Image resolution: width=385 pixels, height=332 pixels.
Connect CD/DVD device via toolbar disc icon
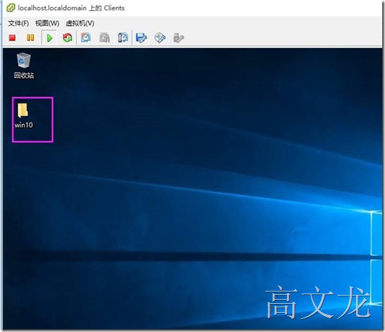pos(160,38)
